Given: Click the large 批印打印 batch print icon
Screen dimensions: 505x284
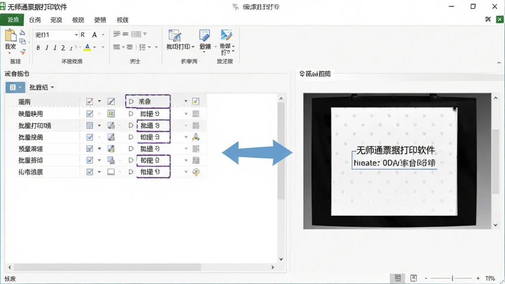Looking at the screenshot, I should (175, 35).
